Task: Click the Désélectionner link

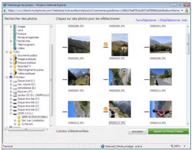Action: (170, 20)
